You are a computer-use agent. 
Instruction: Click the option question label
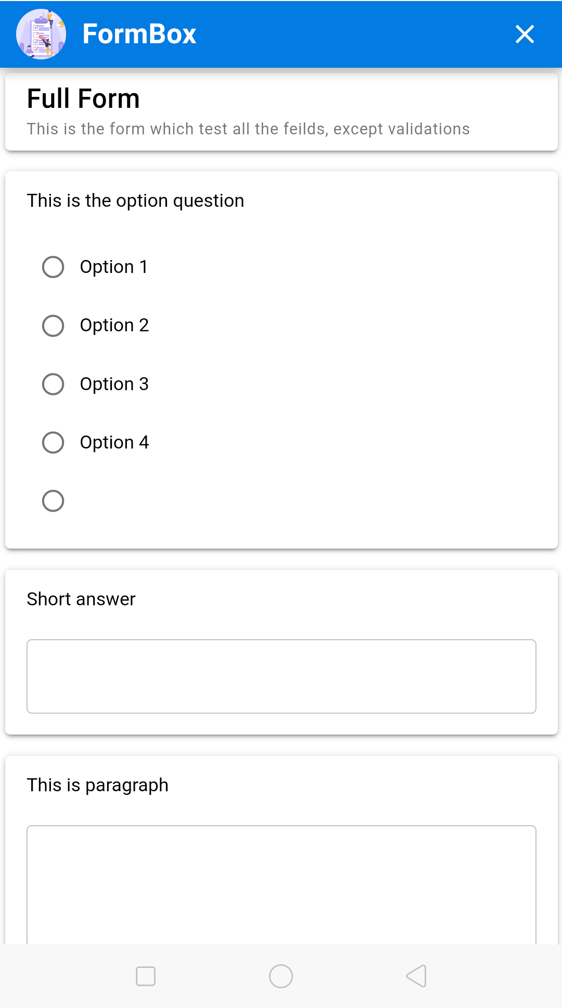(x=136, y=201)
